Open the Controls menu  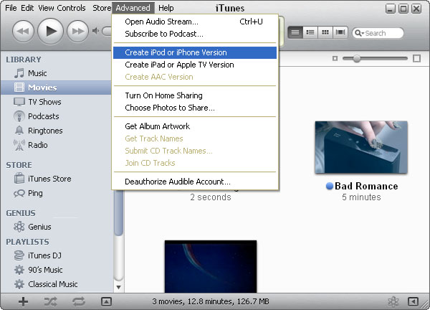[x=71, y=8]
